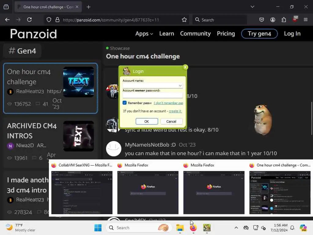Open clock showing 1:56 AM 7/12/2024

point(279,228)
